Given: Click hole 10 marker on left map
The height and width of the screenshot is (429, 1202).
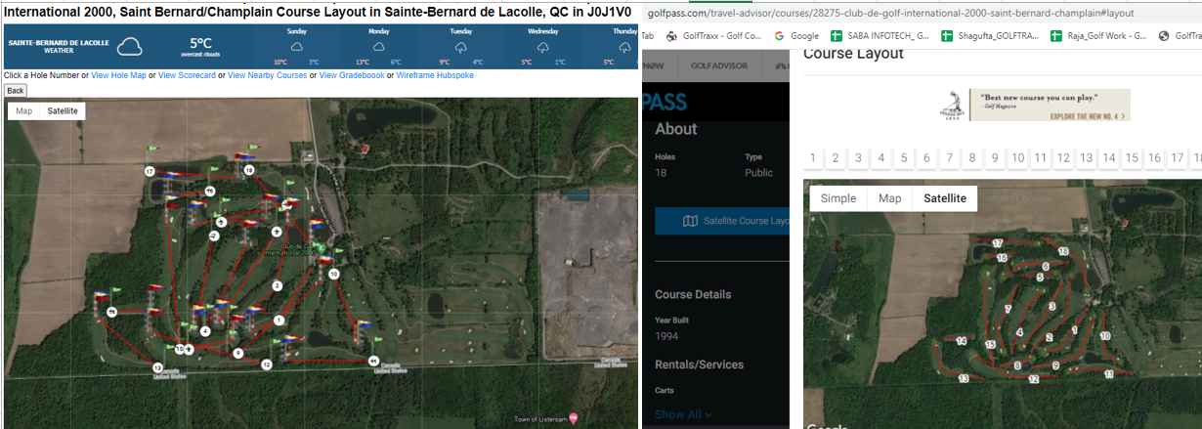Looking at the screenshot, I should point(334,275).
